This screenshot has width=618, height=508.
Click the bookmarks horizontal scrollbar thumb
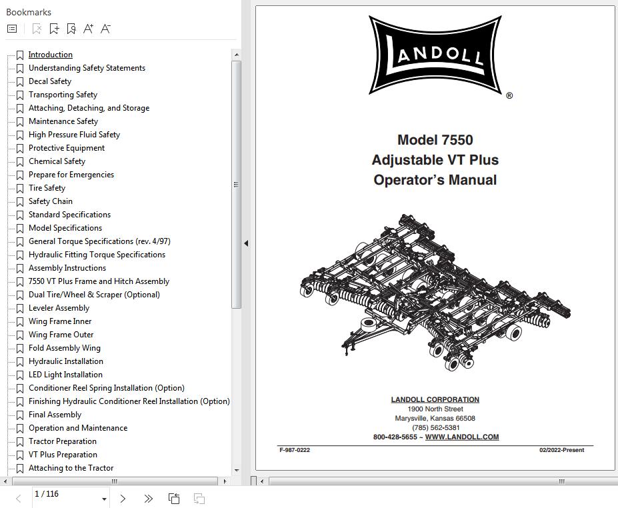[115, 481]
